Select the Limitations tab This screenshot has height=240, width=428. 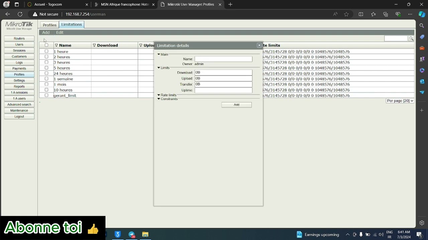tap(72, 24)
